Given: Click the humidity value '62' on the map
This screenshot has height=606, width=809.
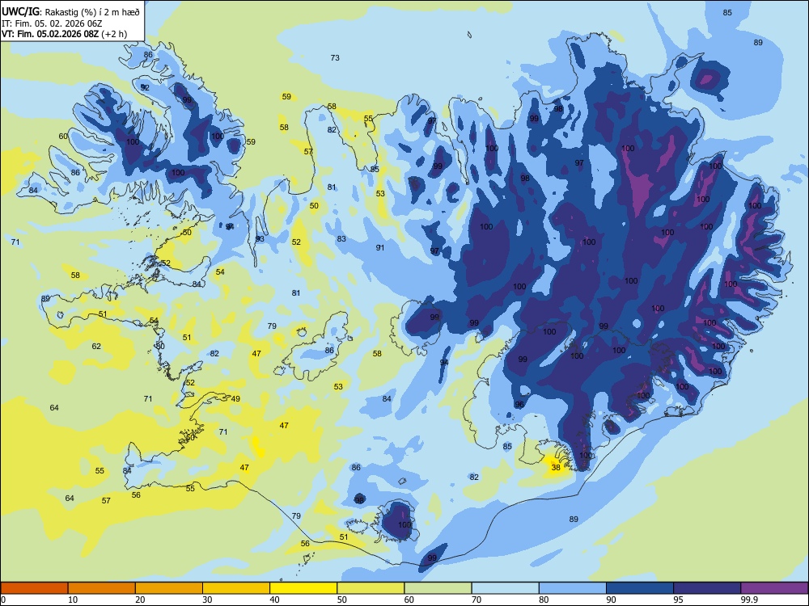Looking at the screenshot, I should tap(96, 346).
